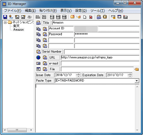Screen dimensions: 143x135
Task: Click the Title button
Action: (x=46, y=23)
